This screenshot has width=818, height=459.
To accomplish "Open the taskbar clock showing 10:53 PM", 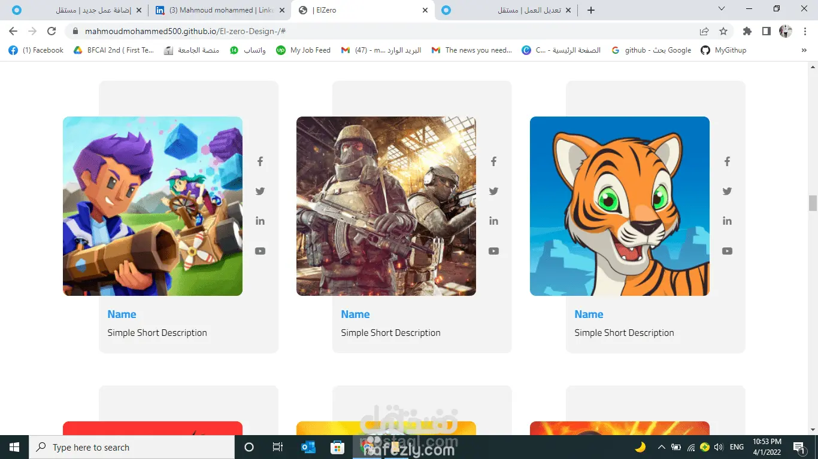I will [x=767, y=447].
